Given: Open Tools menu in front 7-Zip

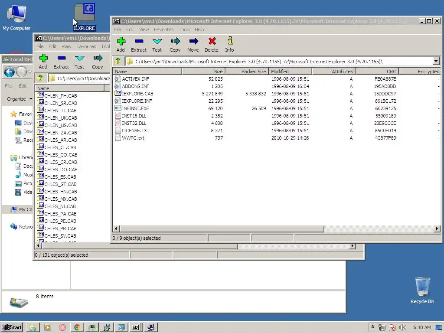Looking at the screenshot, I should coord(184,29).
